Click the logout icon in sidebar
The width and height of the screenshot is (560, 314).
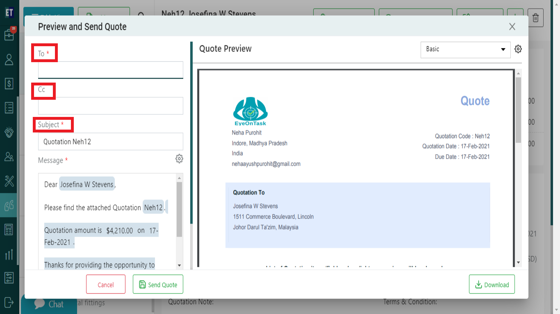click(9, 302)
